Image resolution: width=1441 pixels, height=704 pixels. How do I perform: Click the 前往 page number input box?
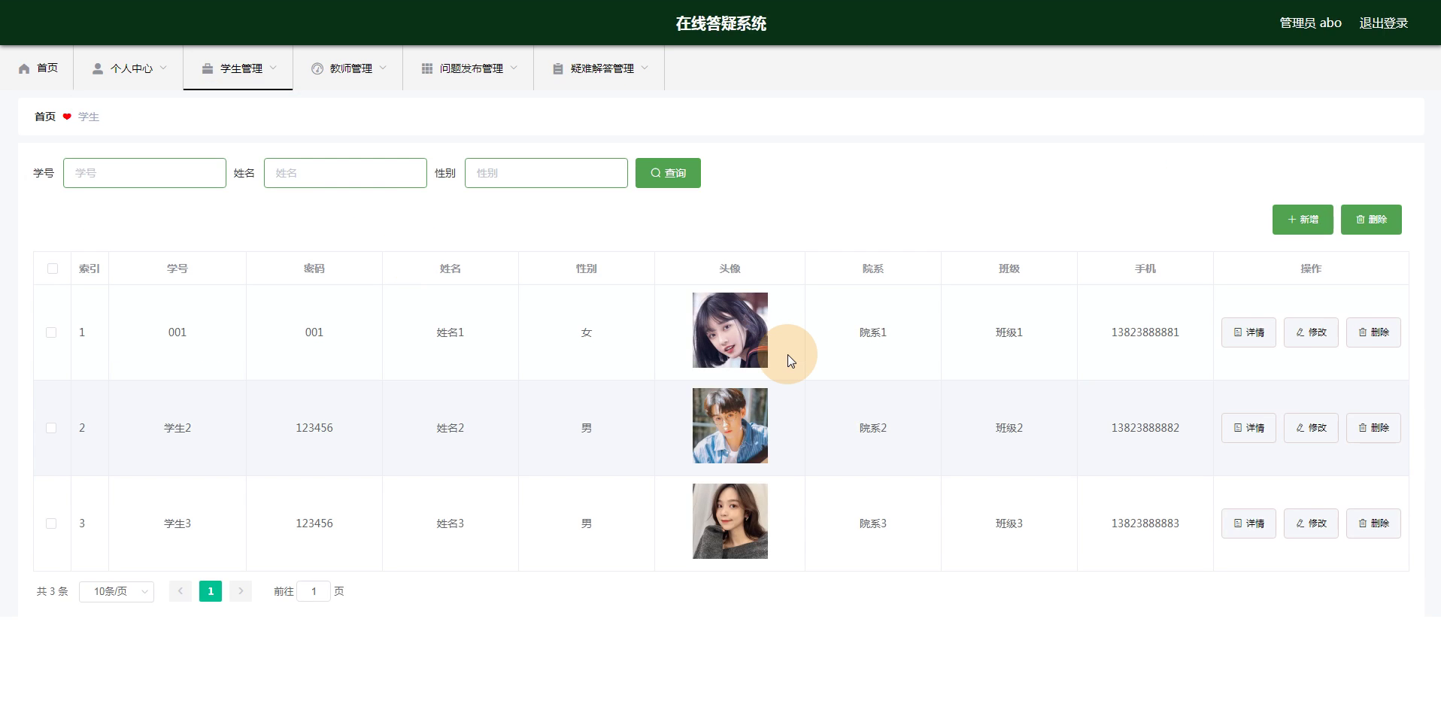point(314,591)
